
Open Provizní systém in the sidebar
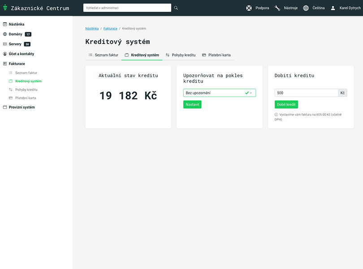click(x=22, y=107)
